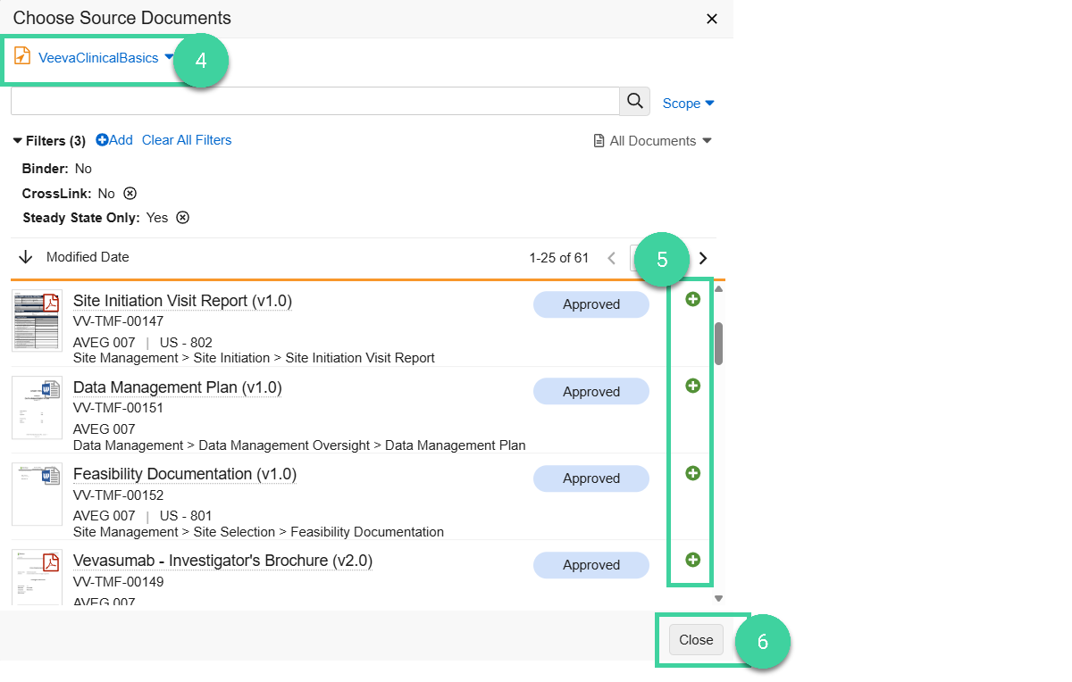Add Feasibility Documentation with plus icon
The image size is (1072, 682).
(692, 473)
